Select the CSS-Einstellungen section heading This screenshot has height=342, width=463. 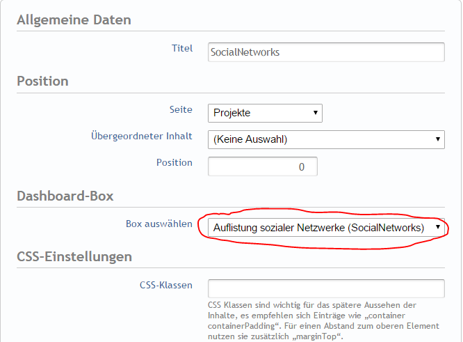[x=74, y=256]
